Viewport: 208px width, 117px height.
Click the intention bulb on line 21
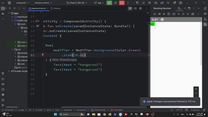(43, 55)
